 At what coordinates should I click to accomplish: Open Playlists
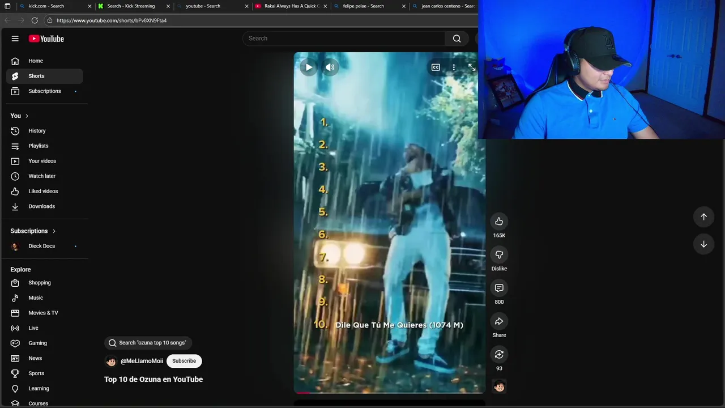pyautogui.click(x=45, y=146)
